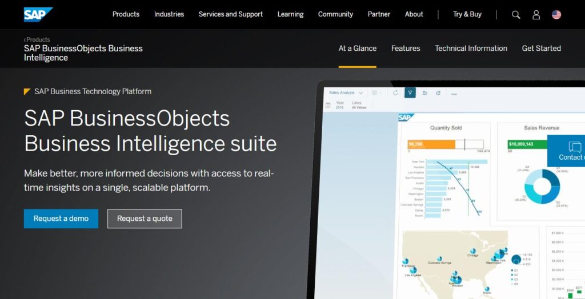The height and width of the screenshot is (299, 585).
Task: Select the At a Glance tab
Action: pos(358,49)
